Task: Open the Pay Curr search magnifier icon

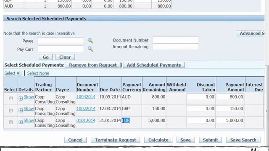Action: (x=90, y=49)
